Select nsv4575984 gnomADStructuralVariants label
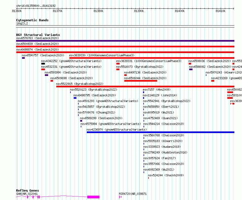This screenshot has width=242, height=200. [111, 124]
